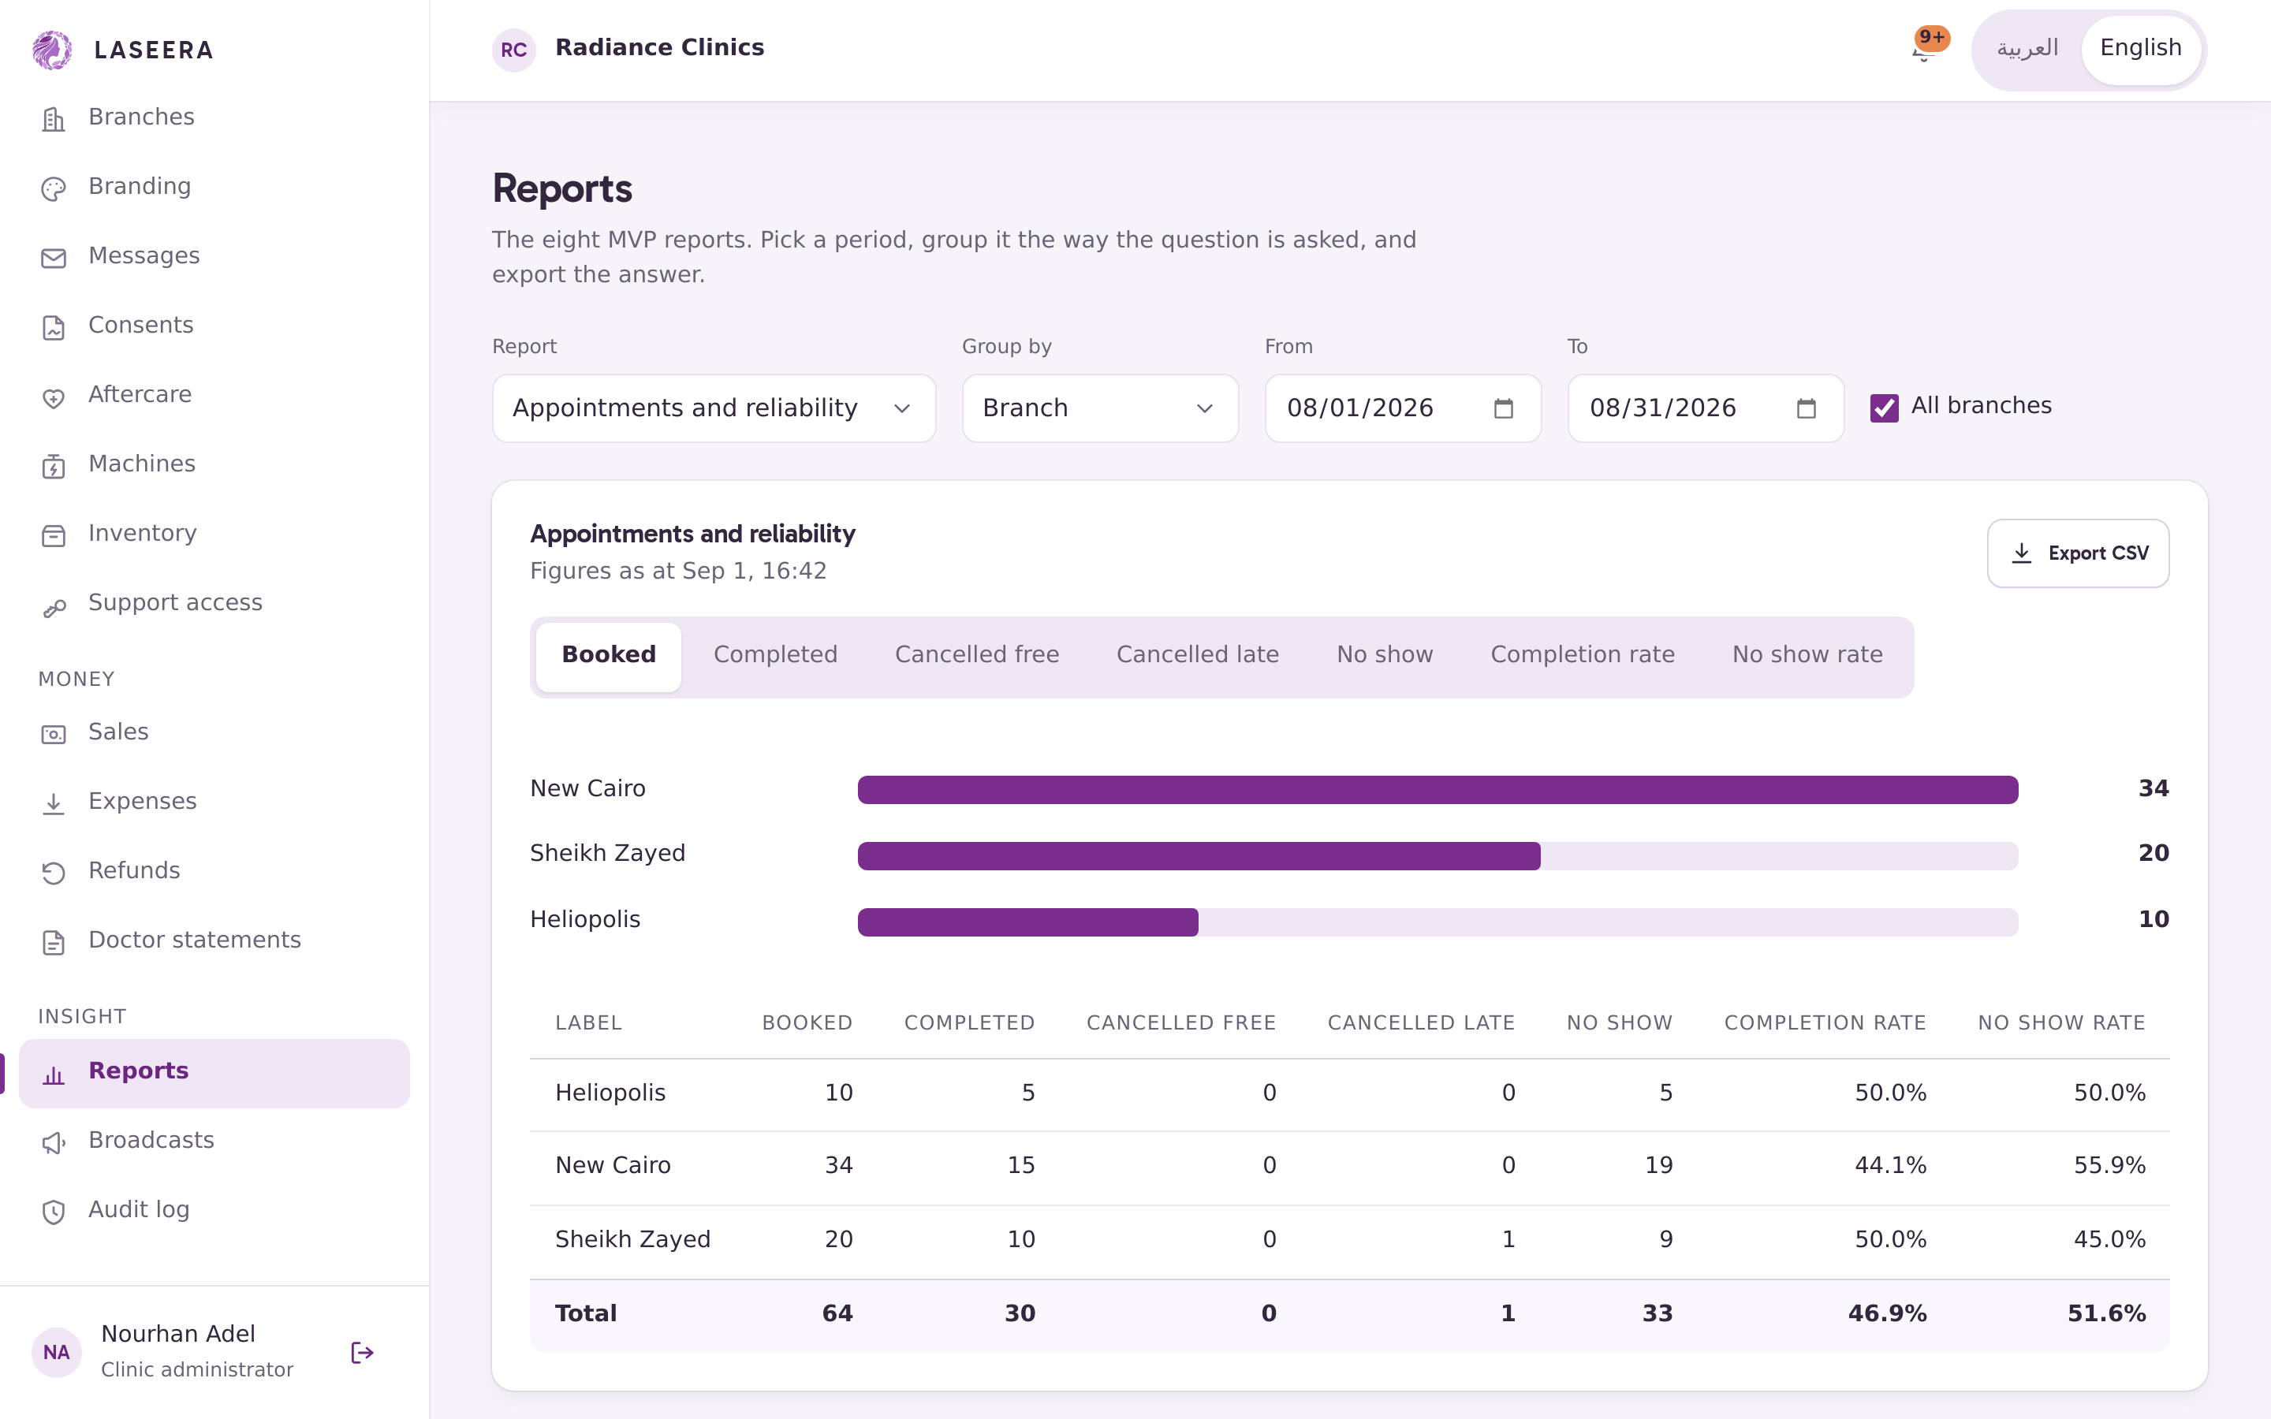The width and height of the screenshot is (2271, 1419).
Task: Click the Refunds circular arrow icon
Action: click(x=54, y=873)
